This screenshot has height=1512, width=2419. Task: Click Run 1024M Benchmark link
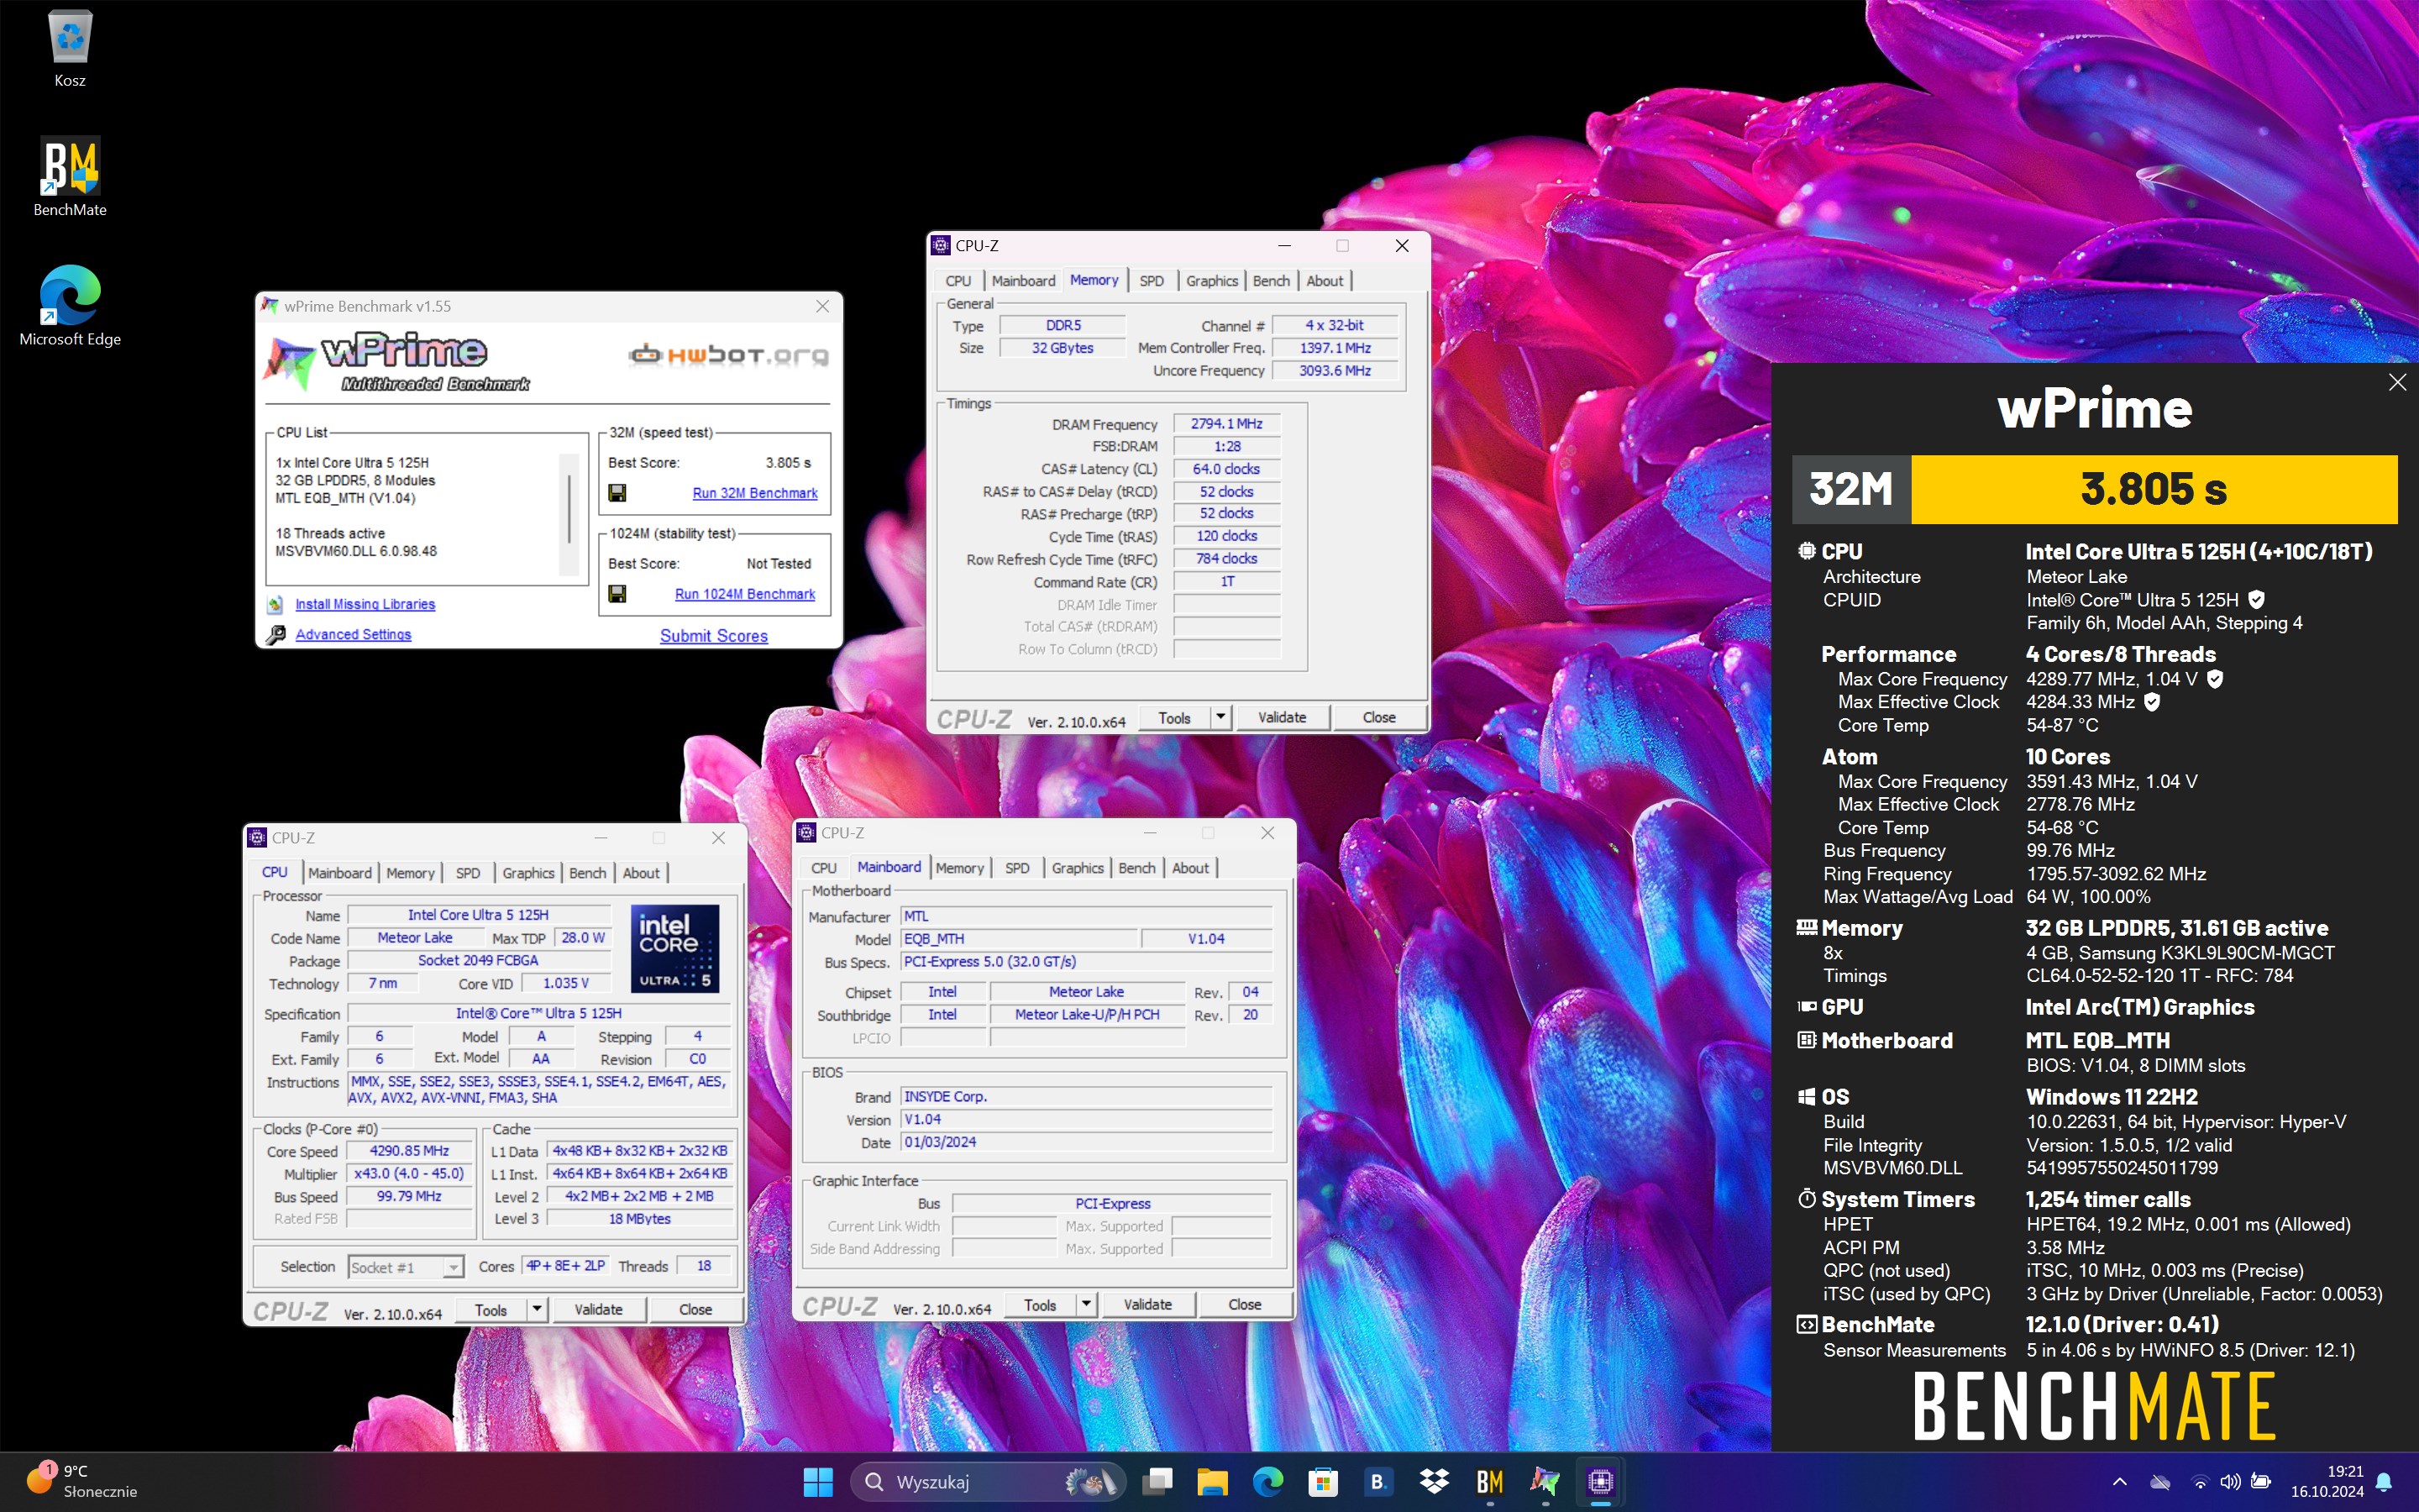click(745, 594)
